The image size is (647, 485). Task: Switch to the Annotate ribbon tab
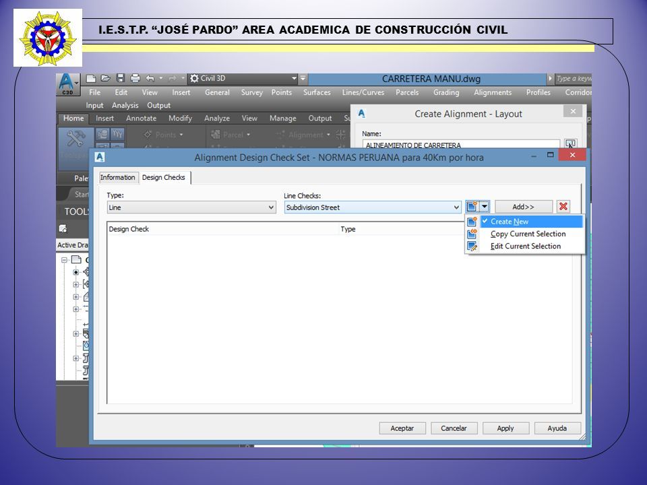coord(141,118)
